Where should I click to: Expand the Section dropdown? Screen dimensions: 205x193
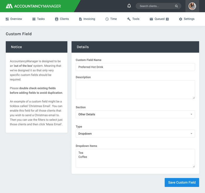[x=135, y=114]
